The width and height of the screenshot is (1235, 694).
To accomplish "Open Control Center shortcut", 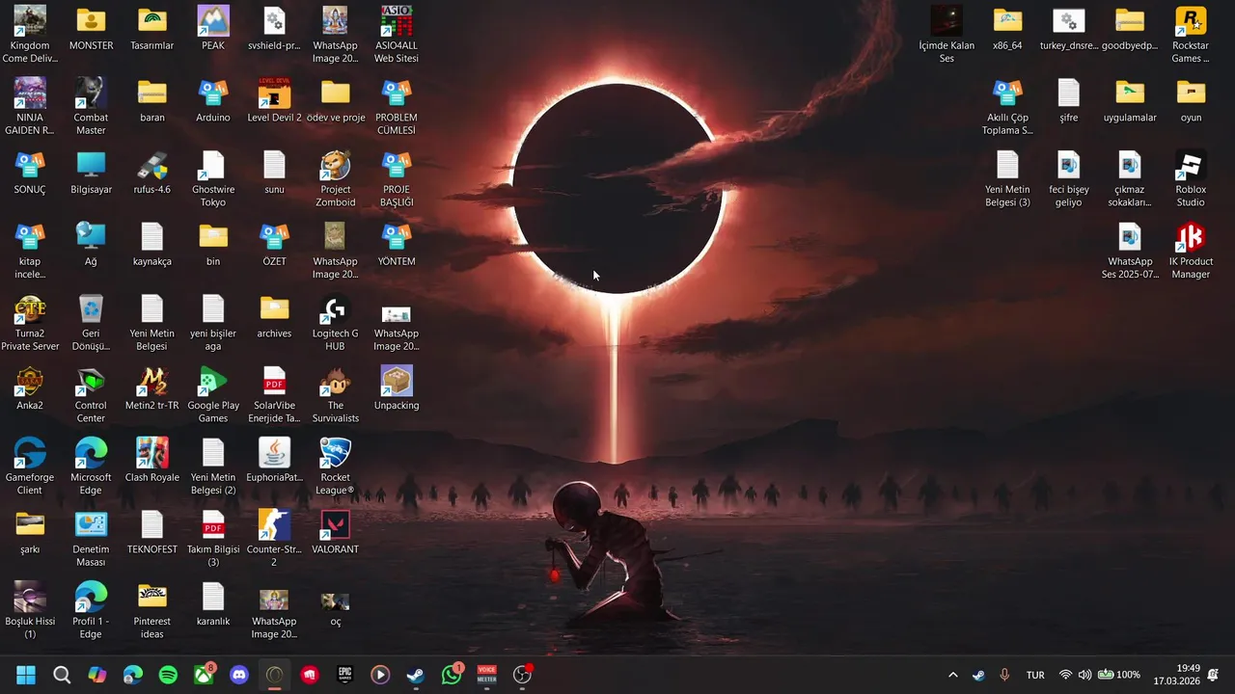I will coord(91,395).
